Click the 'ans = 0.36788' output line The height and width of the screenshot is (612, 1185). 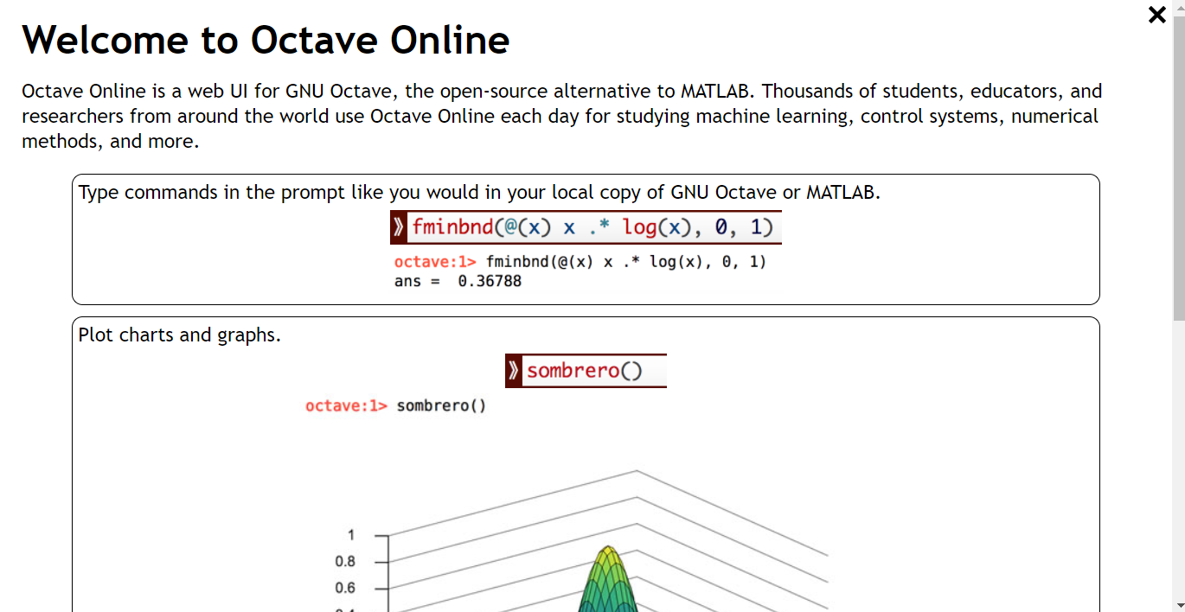pos(458,281)
